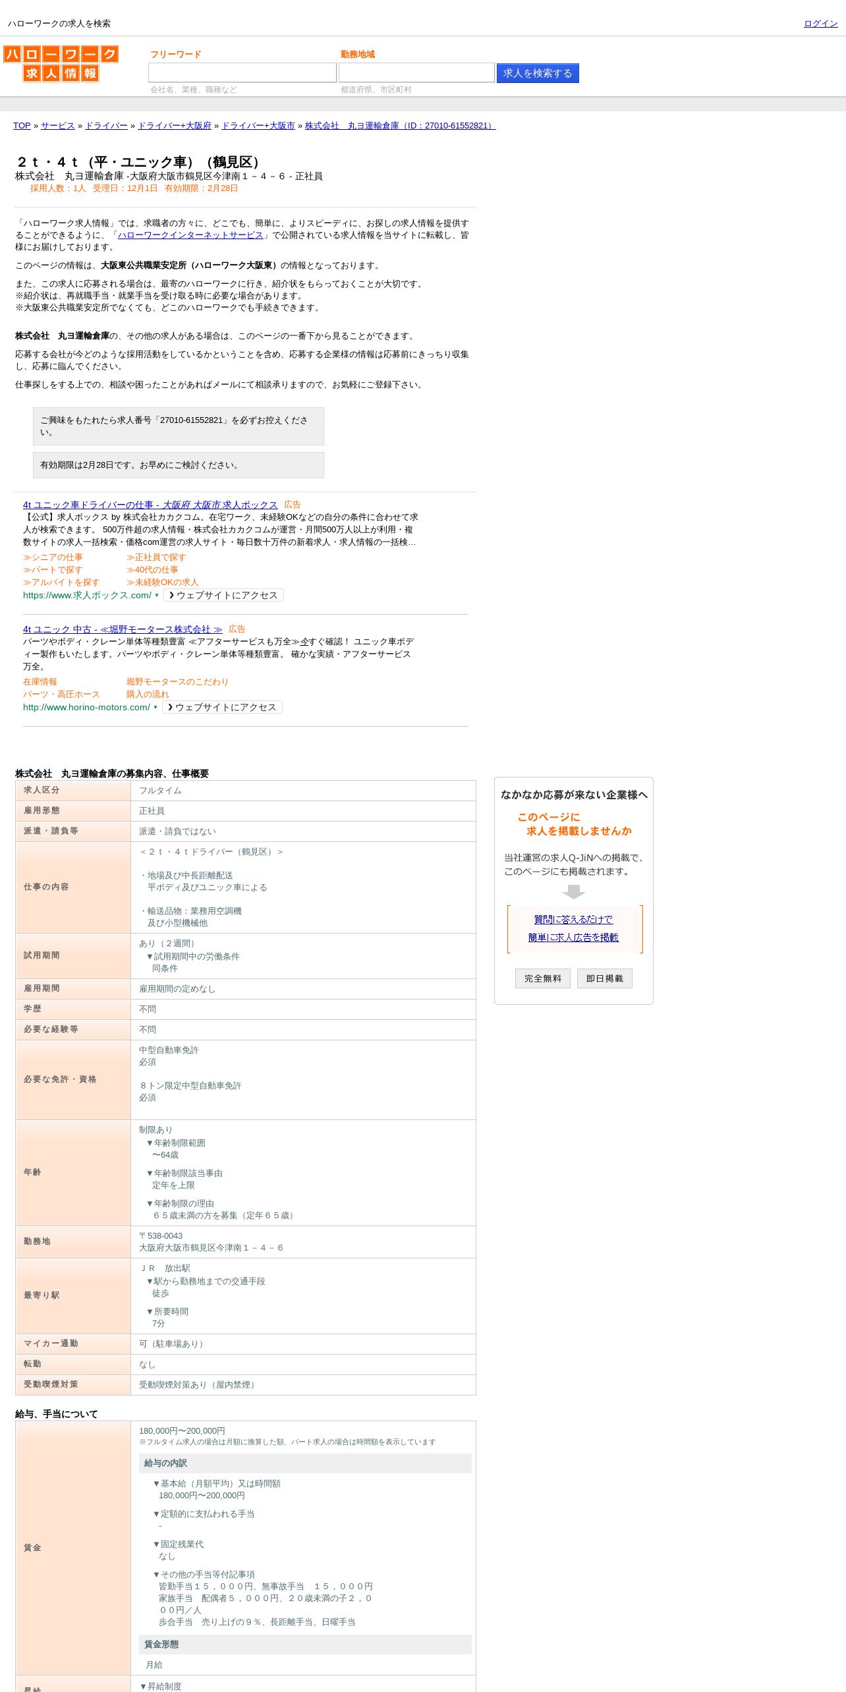
Task: Select the 有効期限は2月28日です notice
Action: point(179,465)
